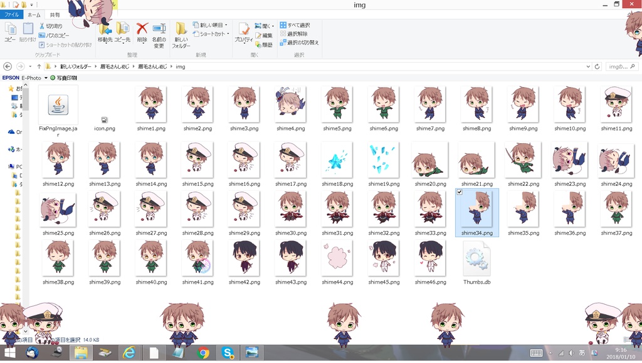
Task: Click the Edit (編集) ribbon button
Action: 264,35
